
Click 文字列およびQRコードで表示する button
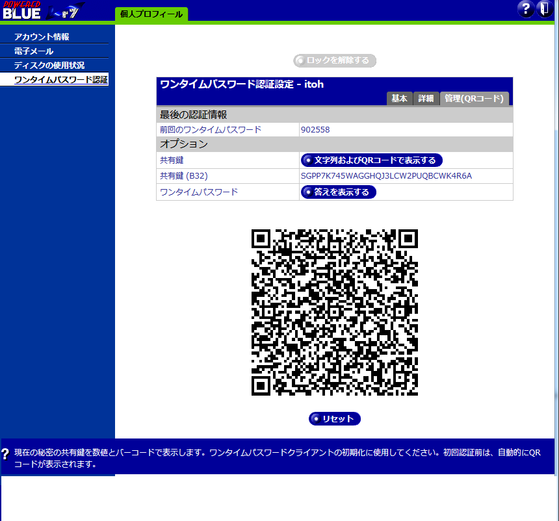(x=372, y=160)
